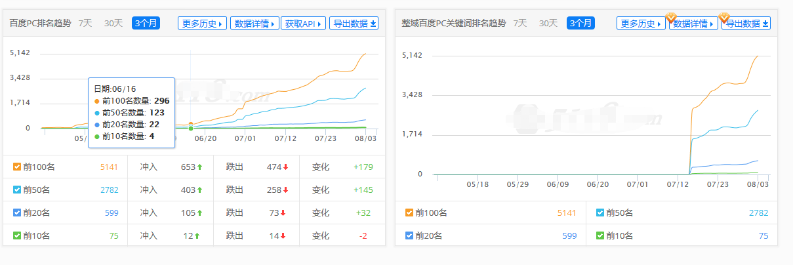This screenshot has width=793, height=265.
Task: Click green up arrow beside 403
Action: (199, 190)
